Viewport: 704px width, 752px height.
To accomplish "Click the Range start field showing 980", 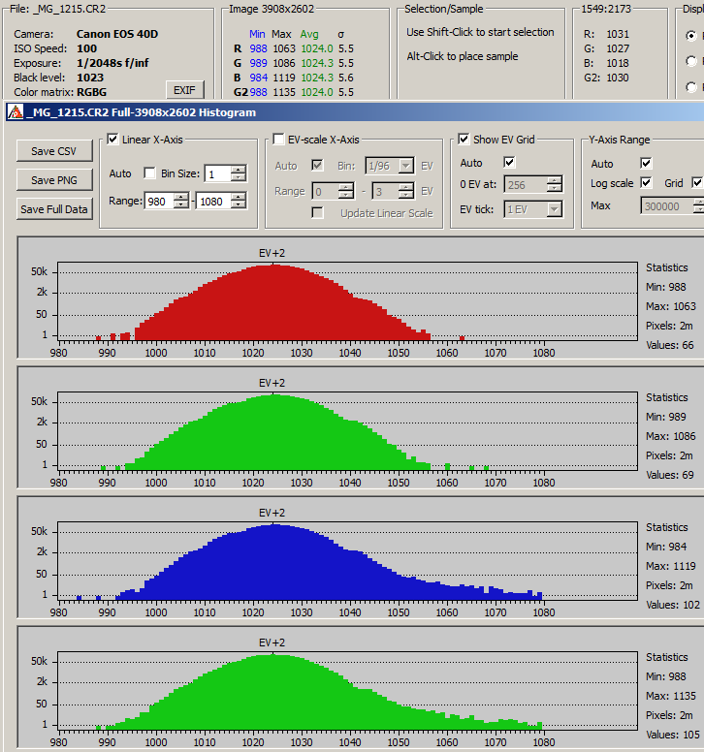I will tap(158, 202).
